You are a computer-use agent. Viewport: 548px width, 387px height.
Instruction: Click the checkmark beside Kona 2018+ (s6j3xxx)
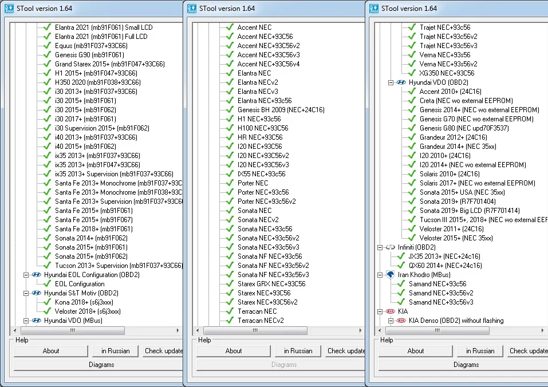(47, 302)
